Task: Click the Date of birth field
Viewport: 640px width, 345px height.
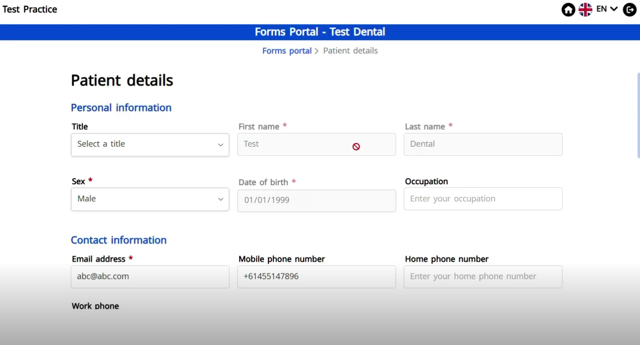Action: (316, 201)
